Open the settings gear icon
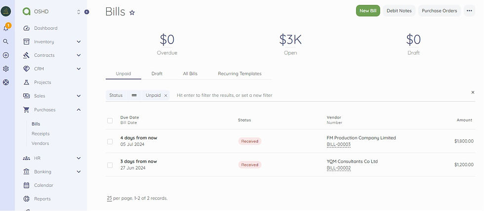This screenshot has height=211, width=484. [5, 69]
